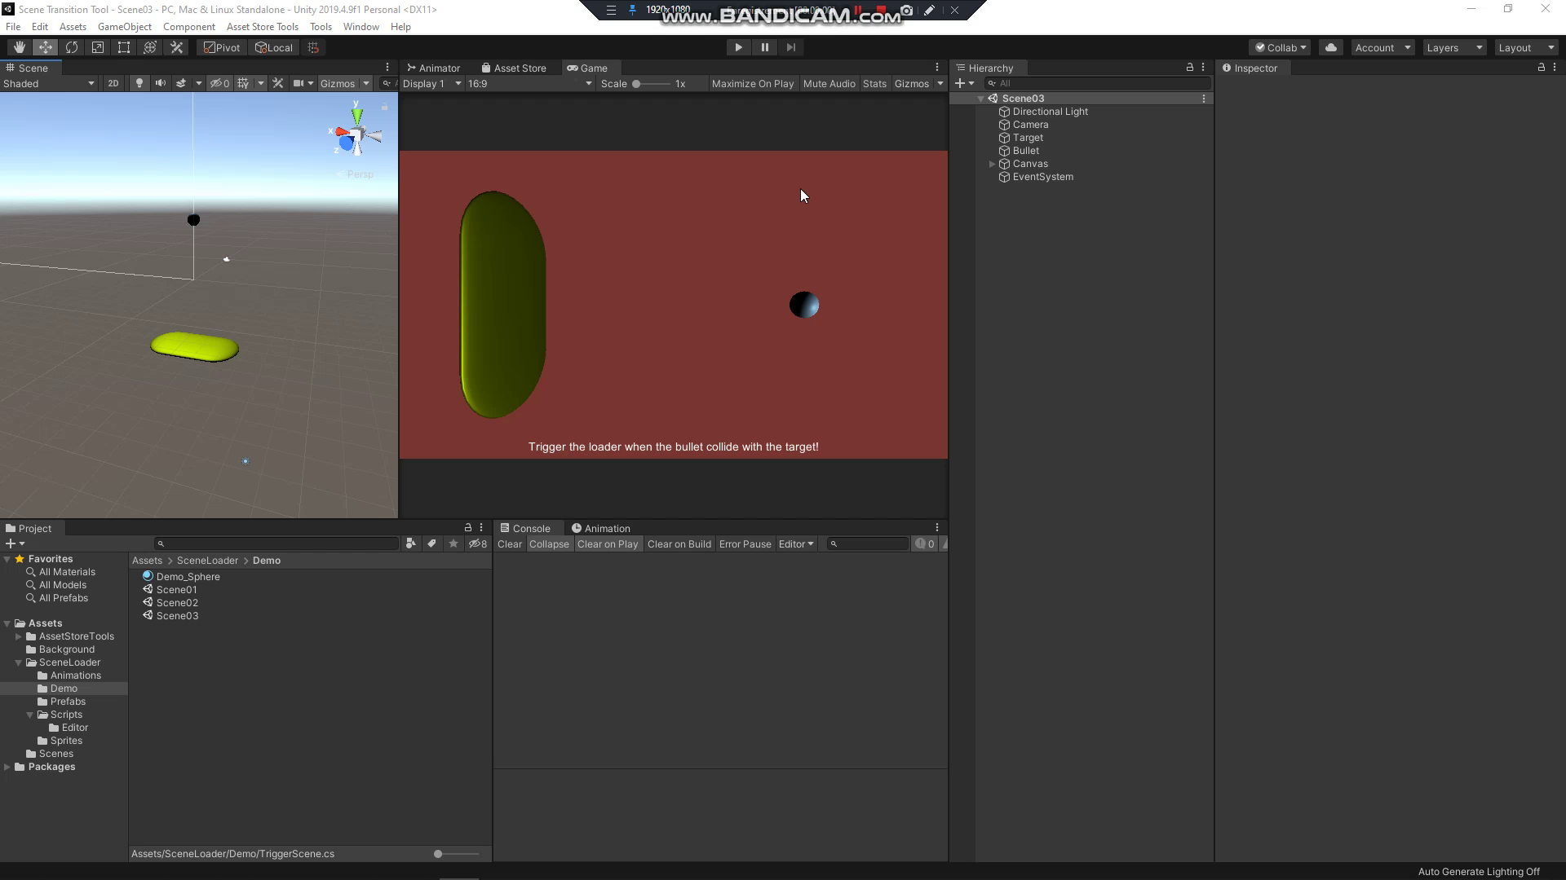Image resolution: width=1566 pixels, height=880 pixels.
Task: Open the Account dropdown
Action: click(x=1382, y=47)
